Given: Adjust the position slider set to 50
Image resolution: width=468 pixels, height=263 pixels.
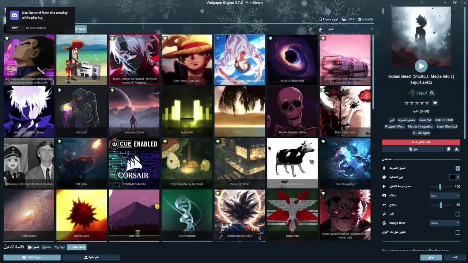Looking at the screenshot, I should coord(440,205).
